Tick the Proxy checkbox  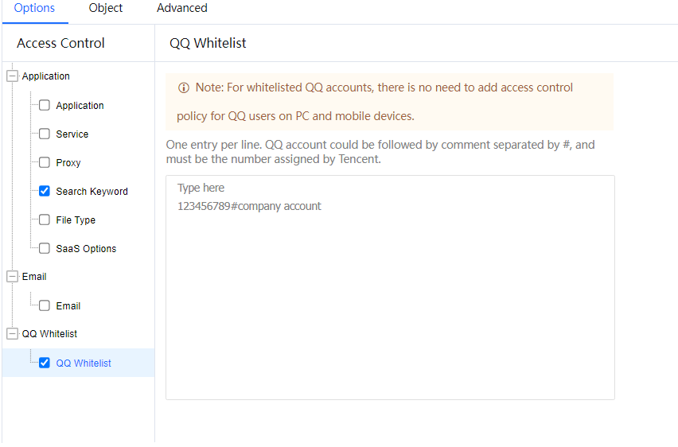45,162
